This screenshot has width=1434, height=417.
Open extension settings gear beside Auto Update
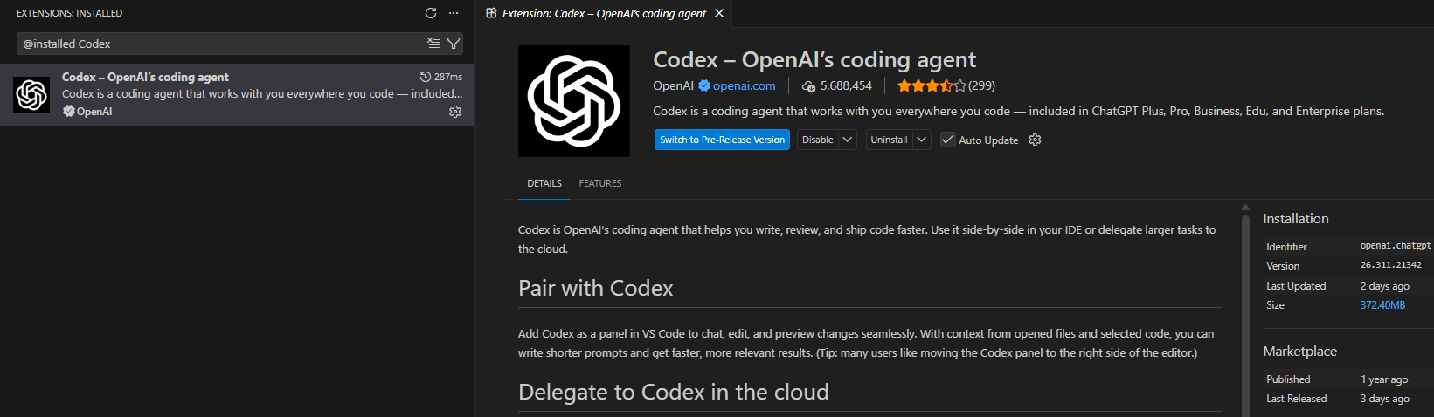(1035, 140)
